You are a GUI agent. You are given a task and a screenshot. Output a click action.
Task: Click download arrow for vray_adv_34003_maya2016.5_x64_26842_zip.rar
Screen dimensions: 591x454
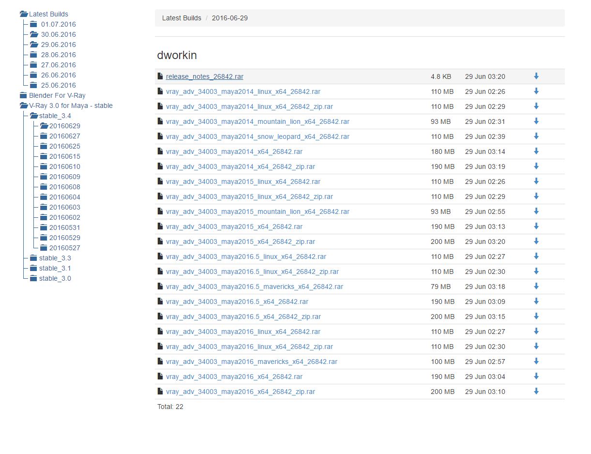[x=536, y=317]
